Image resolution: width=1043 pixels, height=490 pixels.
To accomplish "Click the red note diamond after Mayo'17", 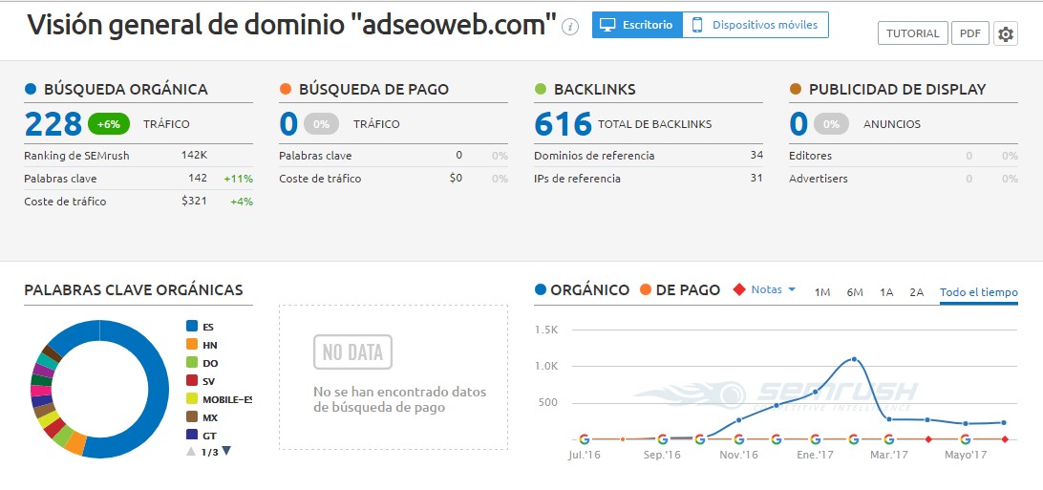I will click(x=1005, y=439).
